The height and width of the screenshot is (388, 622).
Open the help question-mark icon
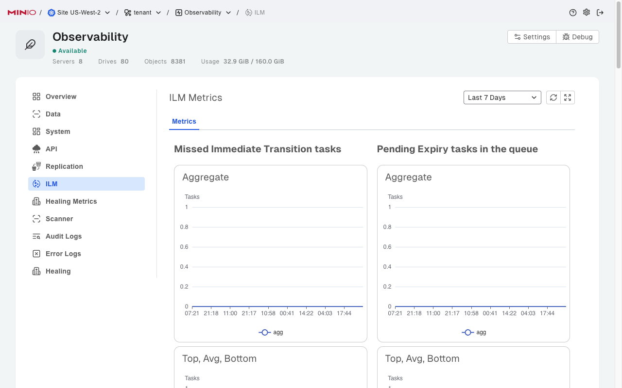573,13
